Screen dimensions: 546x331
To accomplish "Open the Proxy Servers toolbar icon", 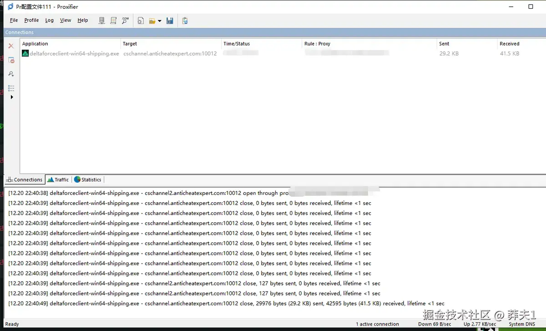I will [102, 20].
